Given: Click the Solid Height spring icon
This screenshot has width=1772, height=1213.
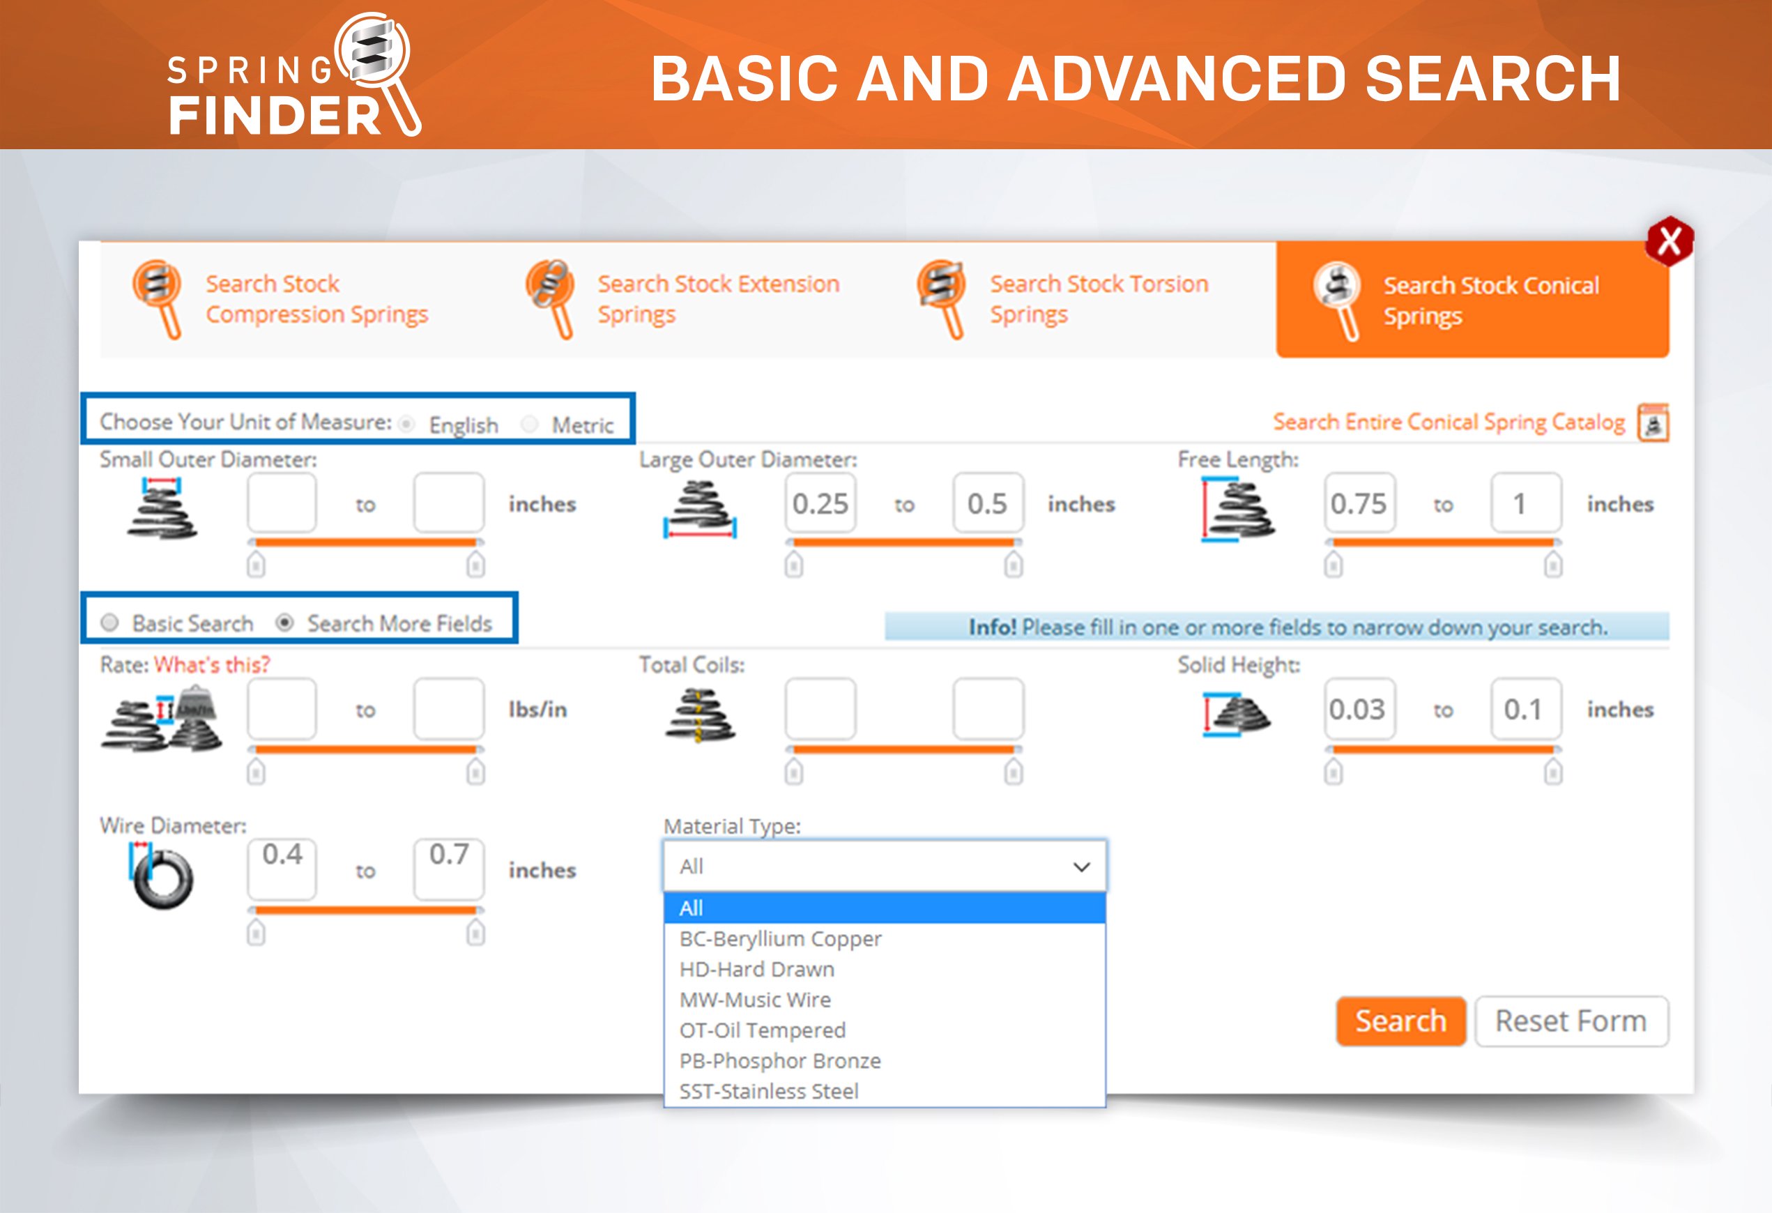Looking at the screenshot, I should [1236, 715].
